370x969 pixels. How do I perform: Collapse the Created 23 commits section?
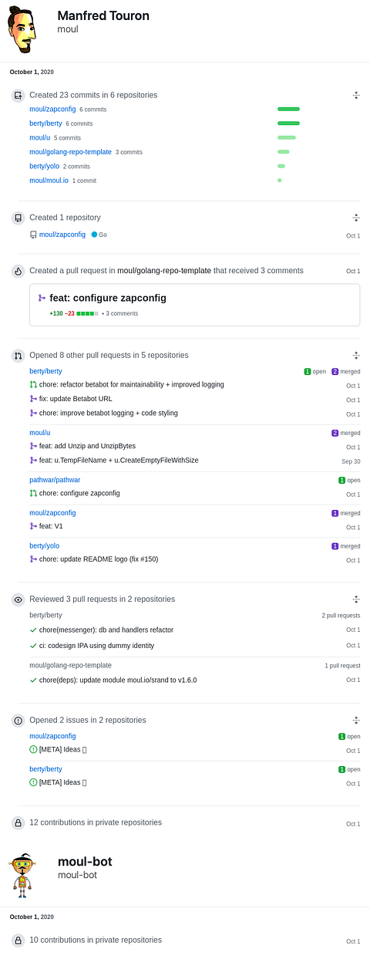point(356,96)
